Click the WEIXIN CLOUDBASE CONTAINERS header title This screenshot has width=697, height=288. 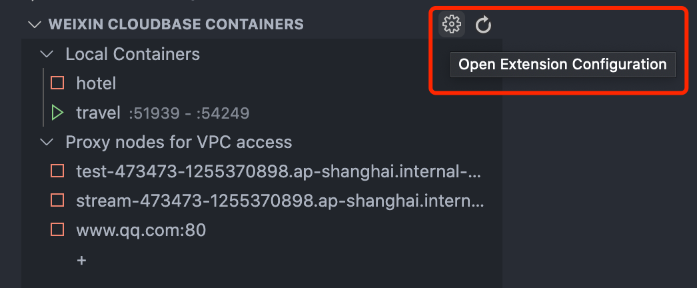click(176, 25)
